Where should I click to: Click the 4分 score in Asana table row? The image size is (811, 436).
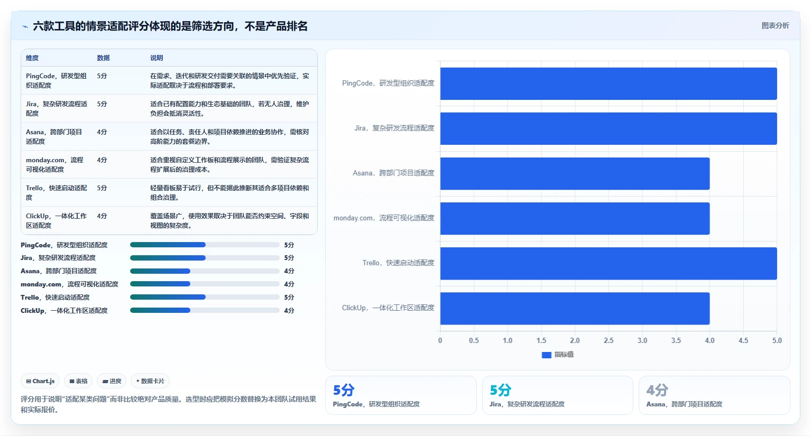pyautogui.click(x=102, y=132)
